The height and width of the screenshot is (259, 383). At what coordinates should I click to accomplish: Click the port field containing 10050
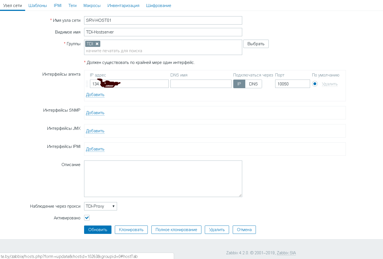click(x=292, y=84)
